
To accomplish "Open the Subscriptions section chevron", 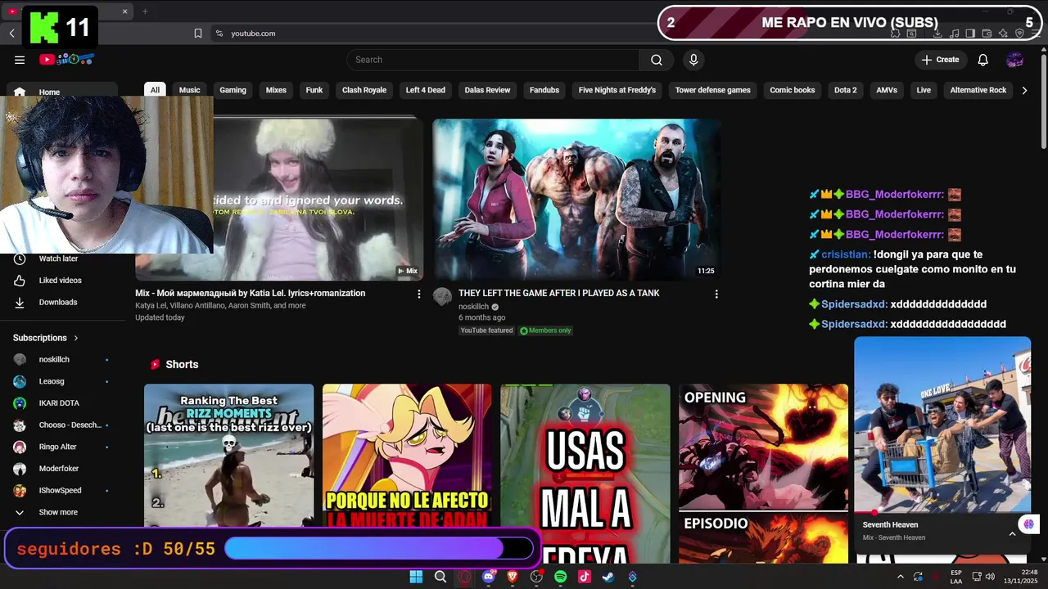I will 76,338.
